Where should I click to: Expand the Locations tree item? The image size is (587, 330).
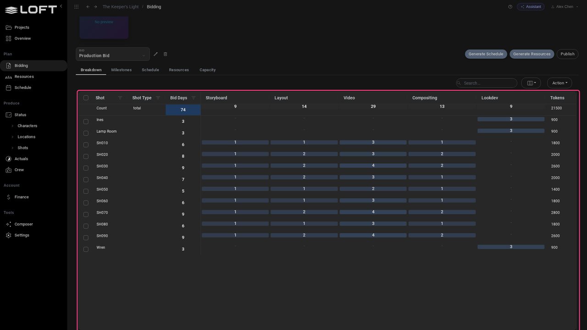12,137
